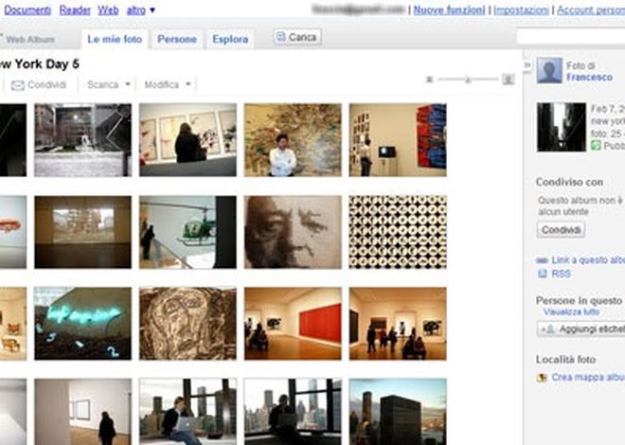Click Condividi in the album toolbar
625x445 pixels.
pos(39,84)
